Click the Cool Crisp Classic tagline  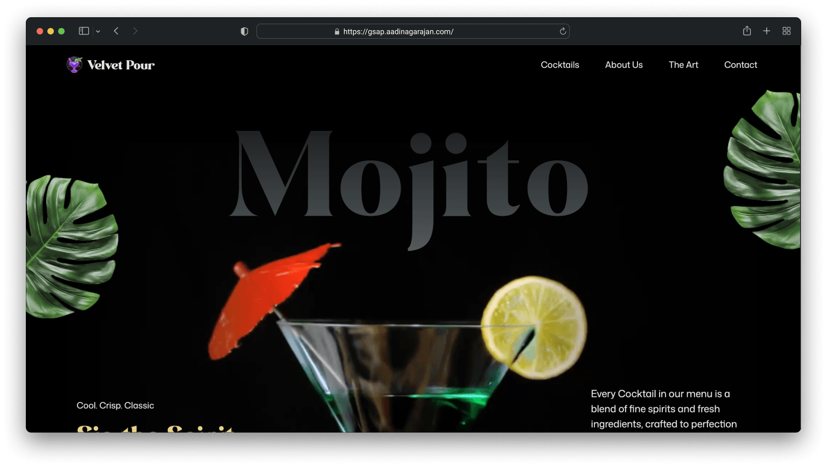click(115, 405)
